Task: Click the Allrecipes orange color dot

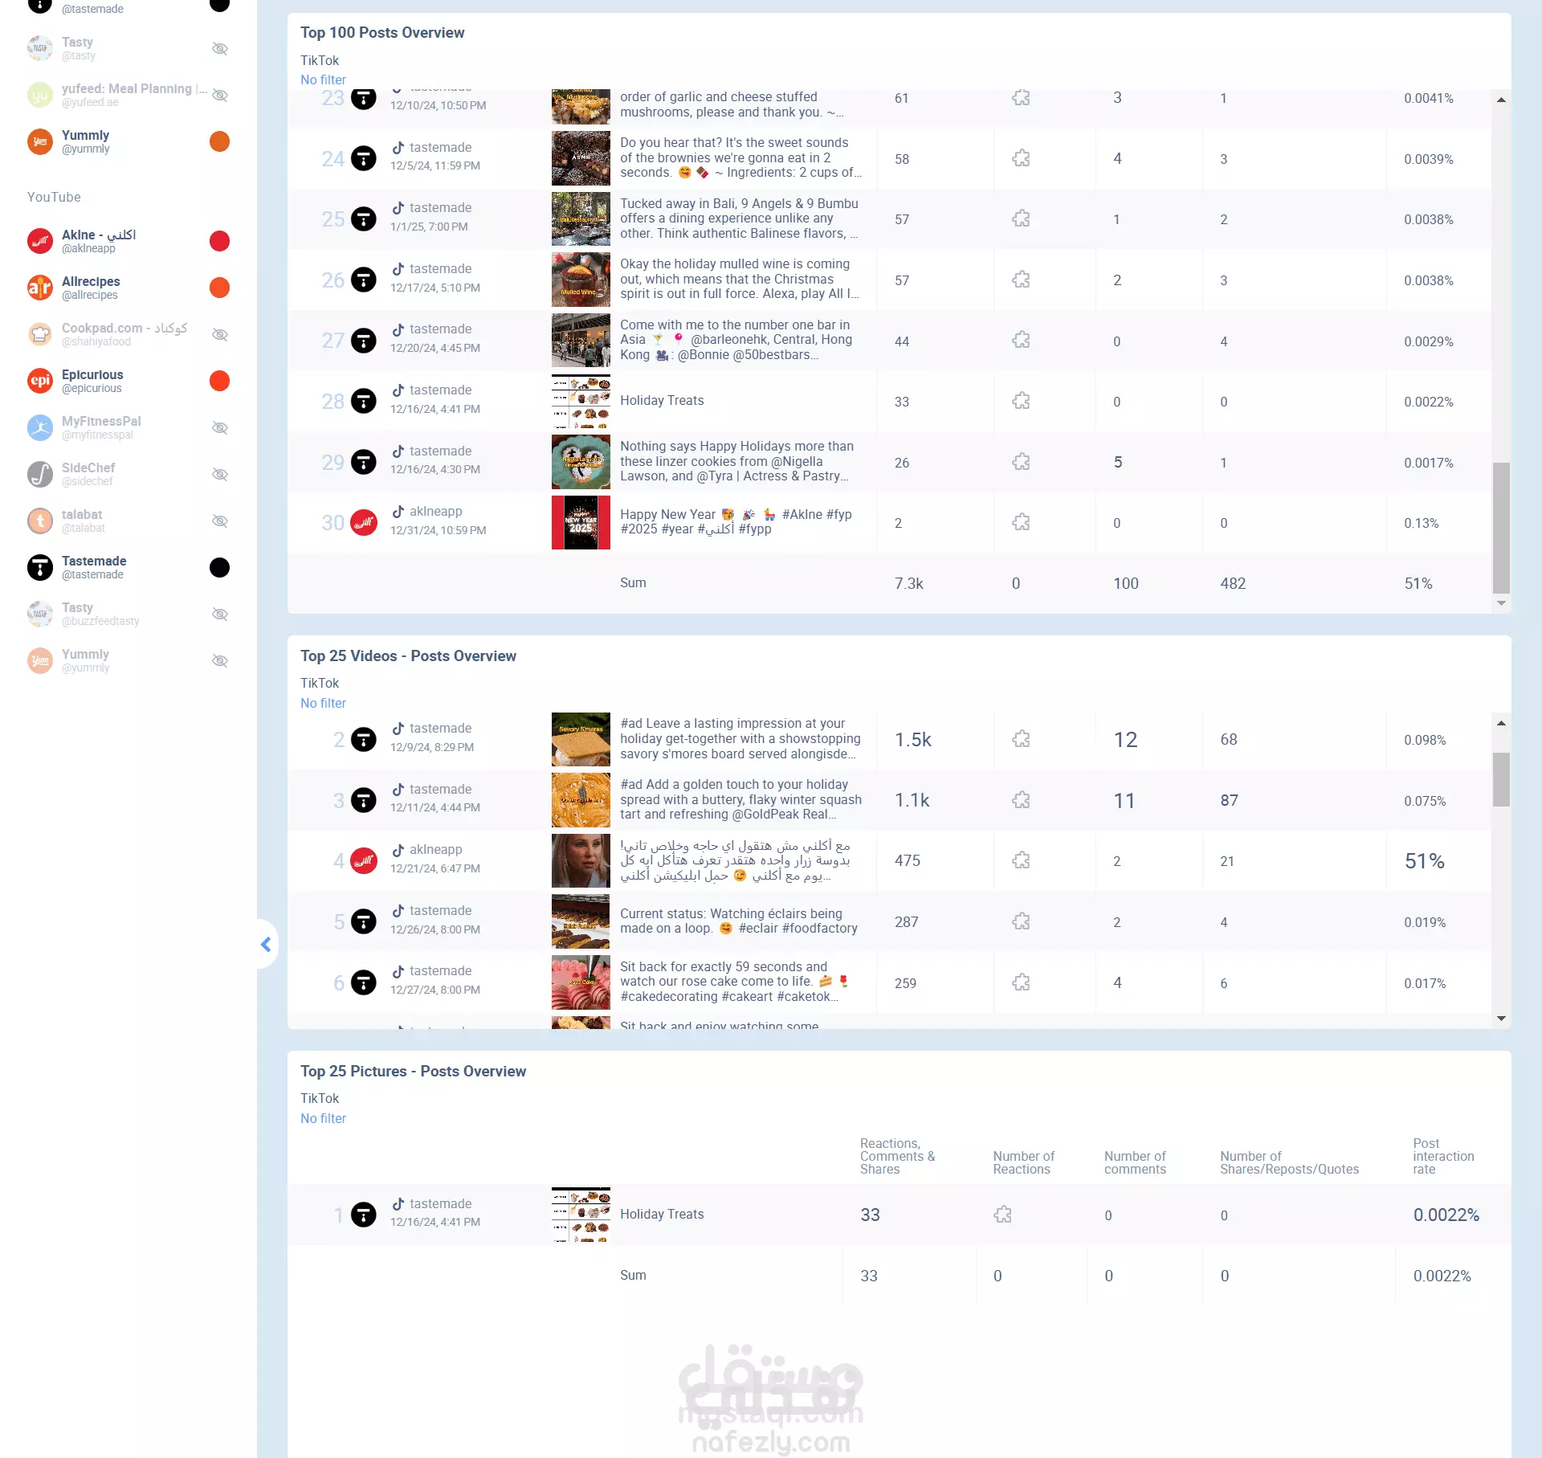Action: pyautogui.click(x=219, y=288)
